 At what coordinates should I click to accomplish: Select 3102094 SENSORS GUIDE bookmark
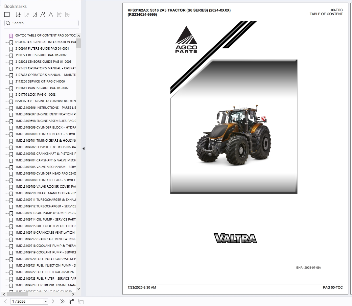tap(43, 62)
